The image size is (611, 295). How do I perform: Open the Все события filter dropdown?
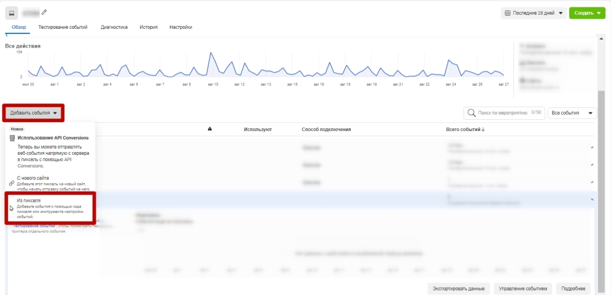572,113
